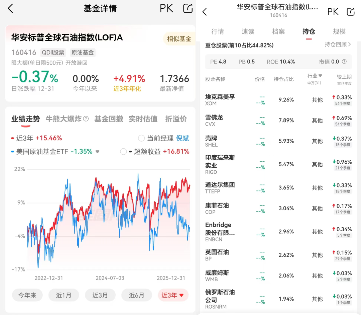Select the 当前经理 radio button
Image resolution: width=361 pixels, height=315 pixels.
141,138
